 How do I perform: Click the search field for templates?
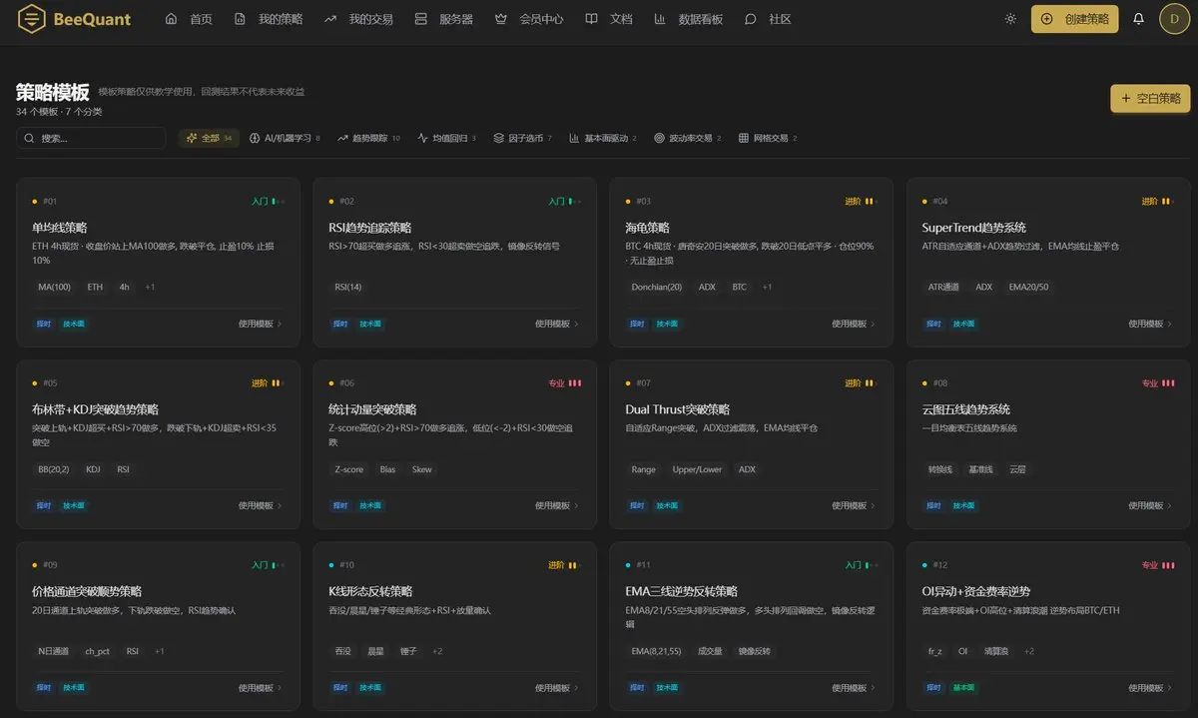point(91,138)
